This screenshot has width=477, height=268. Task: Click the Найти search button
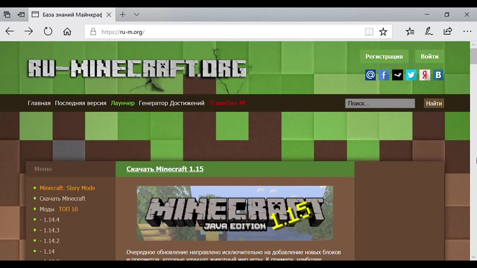tap(434, 103)
